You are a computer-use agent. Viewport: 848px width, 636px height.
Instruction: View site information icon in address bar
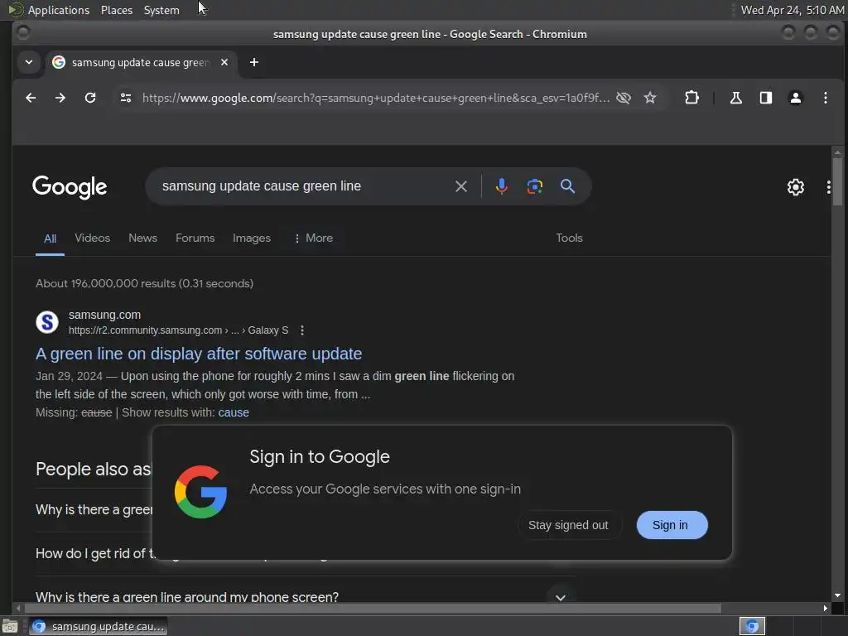[x=126, y=98]
